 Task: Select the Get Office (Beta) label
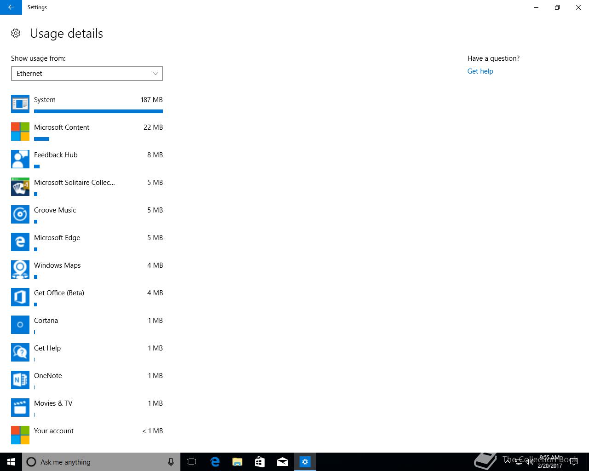click(x=59, y=293)
